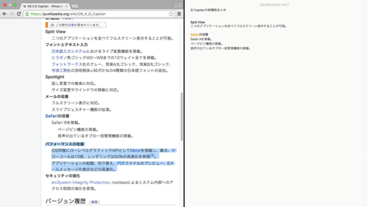The image size is (368, 207).
Task: Click the セキュリティの強化 heading
Action: [x=63, y=176]
